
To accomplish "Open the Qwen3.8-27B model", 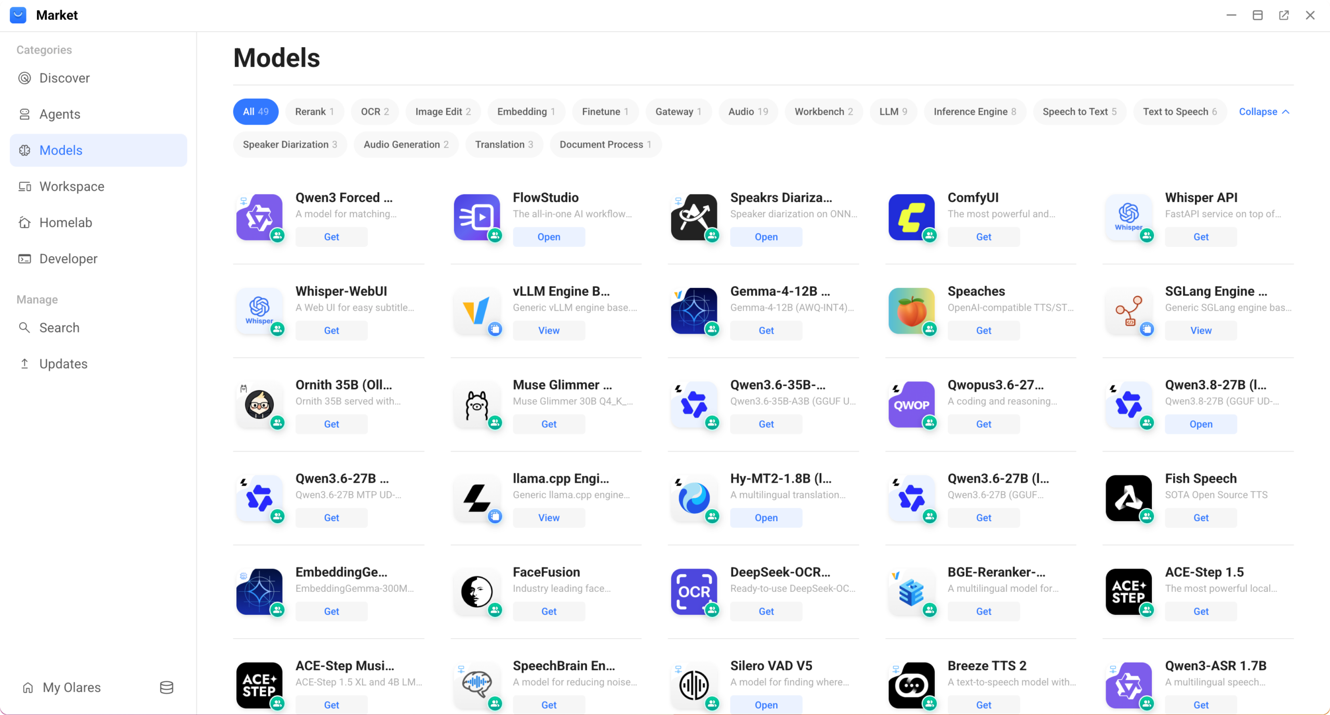I will pos(1201,424).
